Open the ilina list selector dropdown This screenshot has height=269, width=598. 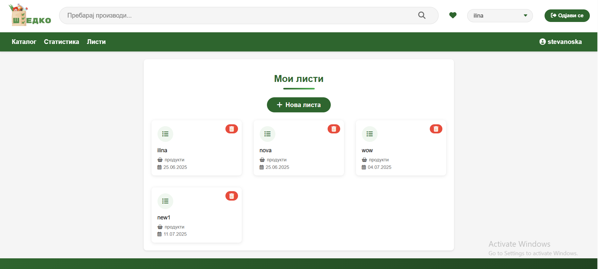500,16
